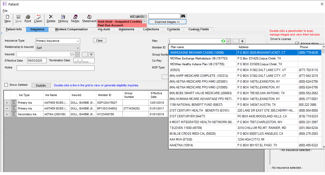Open the Pre-Auth tab
This screenshot has width=325, height=175.
[x=104, y=29]
